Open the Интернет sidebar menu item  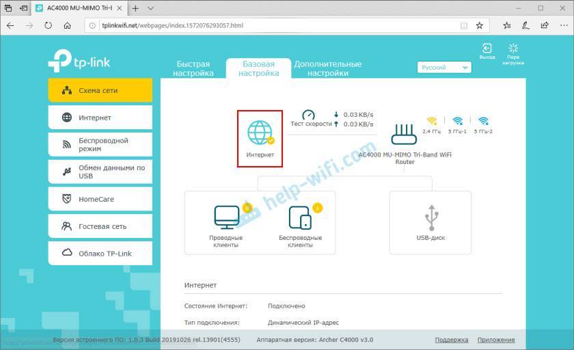coord(100,118)
